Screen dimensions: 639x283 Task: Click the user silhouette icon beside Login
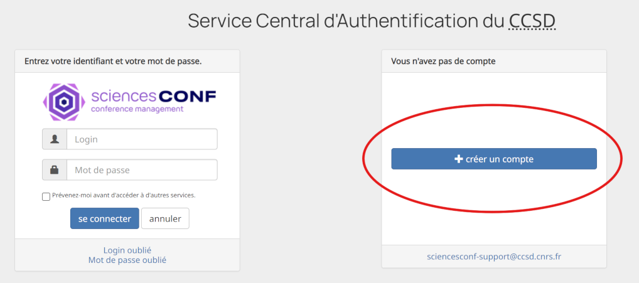(x=55, y=139)
